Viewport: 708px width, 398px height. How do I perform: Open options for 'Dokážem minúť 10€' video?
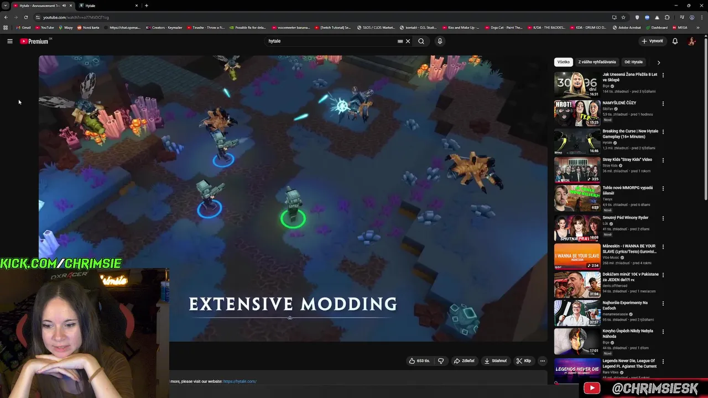click(663, 275)
